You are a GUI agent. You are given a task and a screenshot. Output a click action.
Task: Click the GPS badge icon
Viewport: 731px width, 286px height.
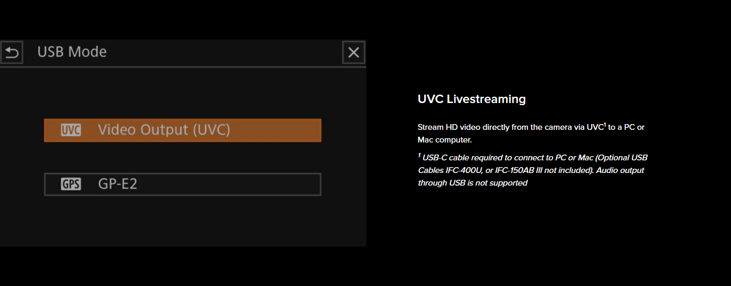(x=71, y=185)
